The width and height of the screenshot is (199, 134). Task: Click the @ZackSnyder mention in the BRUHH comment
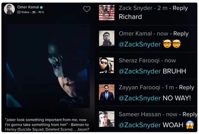click(140, 71)
